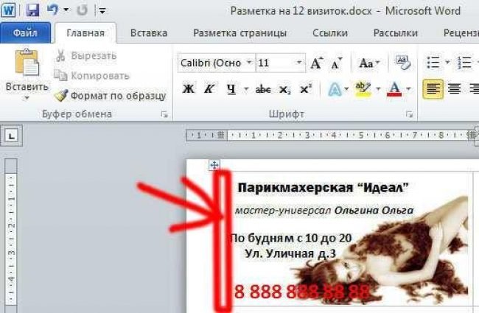Image resolution: width=479 pixels, height=313 pixels.
Task: Click the Paste (Вставить) clipboard icon
Action: click(27, 65)
